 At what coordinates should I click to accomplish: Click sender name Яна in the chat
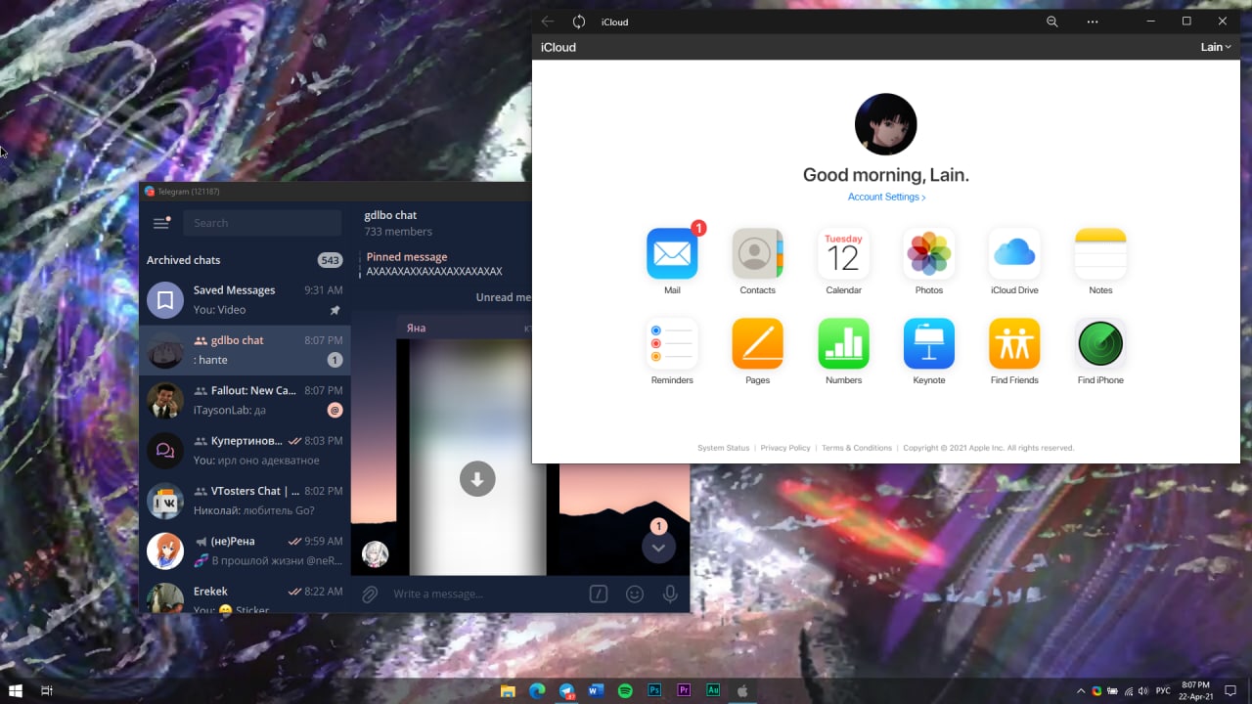click(x=416, y=328)
